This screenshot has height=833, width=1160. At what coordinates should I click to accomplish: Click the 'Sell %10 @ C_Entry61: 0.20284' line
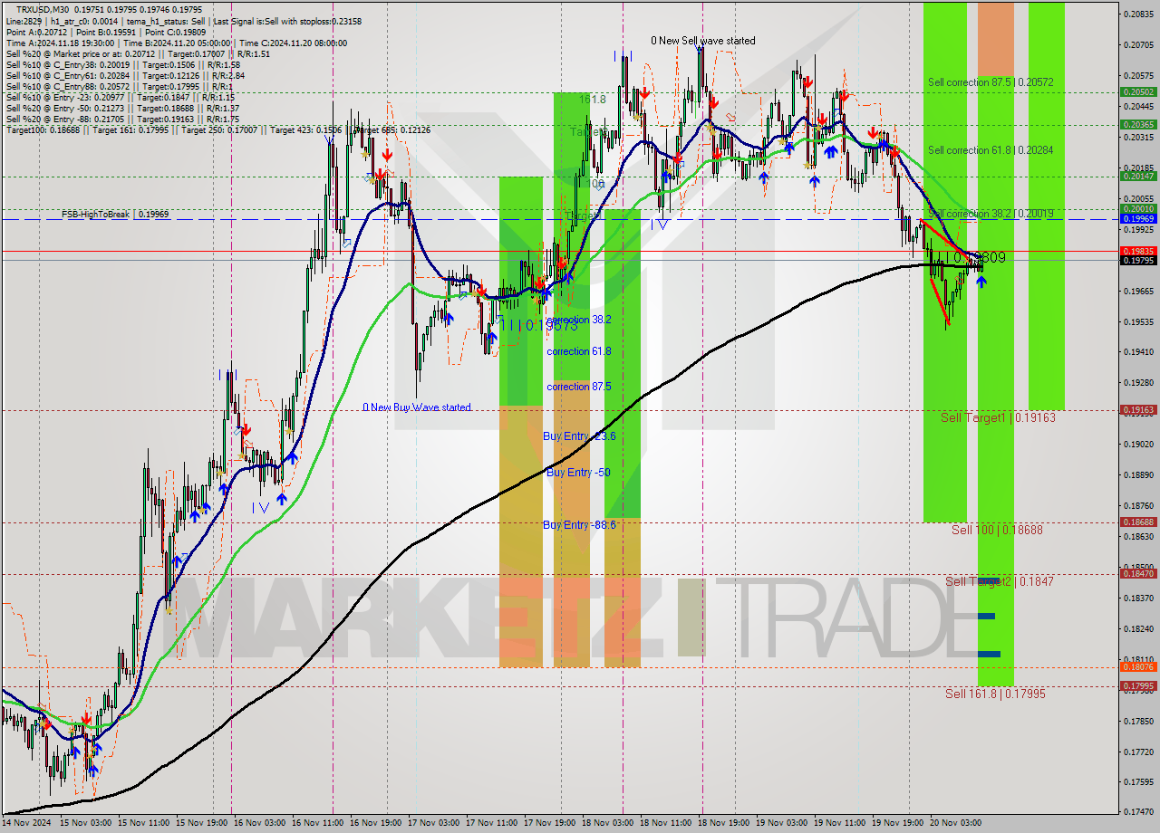tap(125, 75)
